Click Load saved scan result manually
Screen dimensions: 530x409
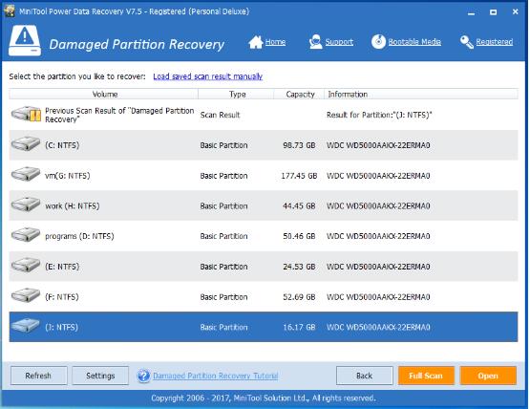coord(207,76)
